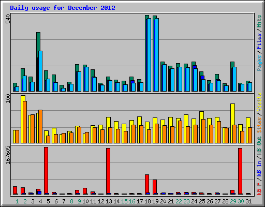Select day 25 on the x-axis
This screenshot has height=207, width=265.
point(202,201)
